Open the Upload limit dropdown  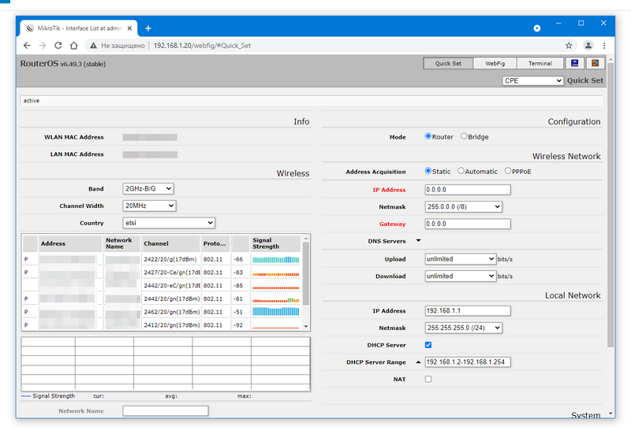461,259
